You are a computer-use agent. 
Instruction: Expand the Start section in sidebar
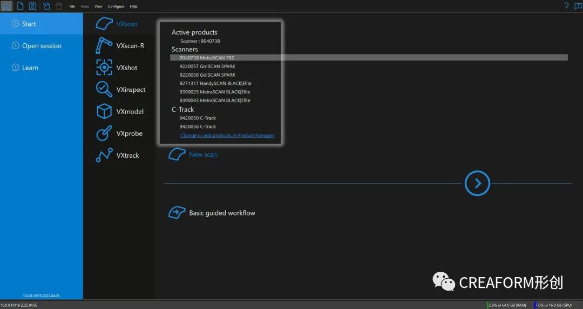tap(29, 24)
